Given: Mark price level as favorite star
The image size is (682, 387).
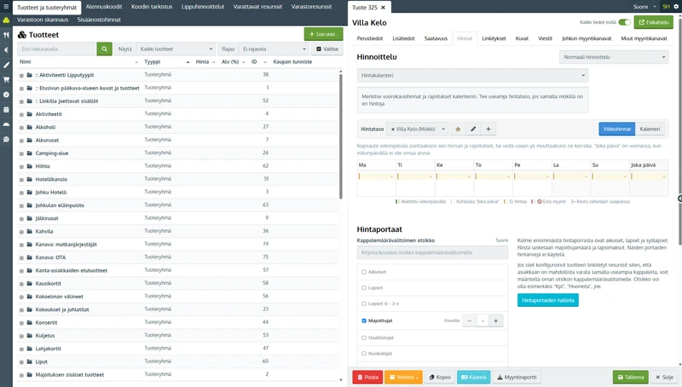Looking at the screenshot, I should pos(458,130).
